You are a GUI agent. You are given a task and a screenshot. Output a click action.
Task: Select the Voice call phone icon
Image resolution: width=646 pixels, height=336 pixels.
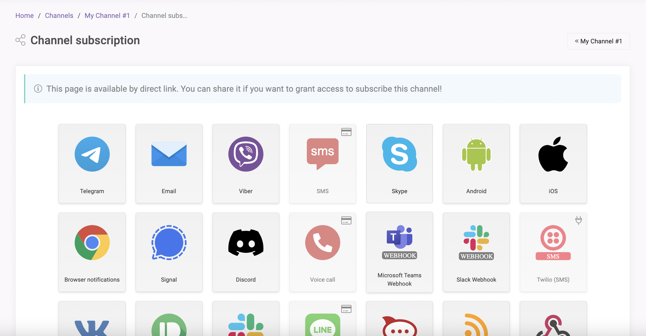322,243
